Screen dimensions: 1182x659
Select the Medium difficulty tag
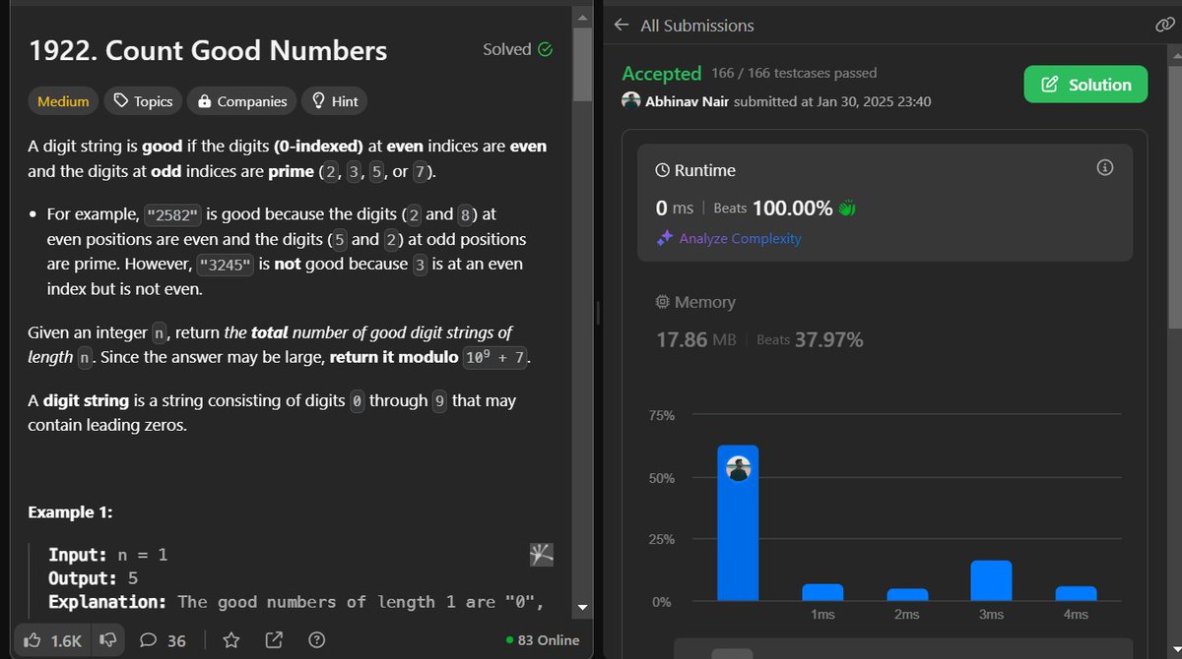click(x=62, y=100)
